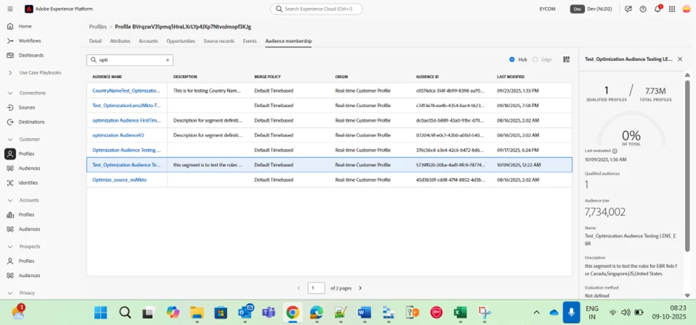Image resolution: width=696 pixels, height=325 pixels.
Task: Expand Use Case Playbooks section
Action: click(x=10, y=72)
